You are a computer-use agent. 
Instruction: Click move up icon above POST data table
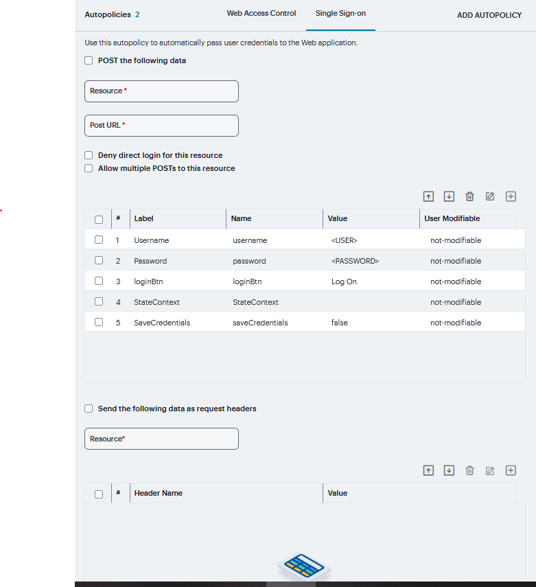428,196
